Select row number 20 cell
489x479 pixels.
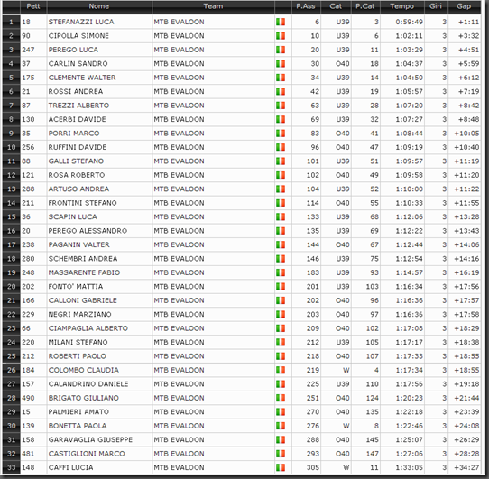pyautogui.click(x=11, y=287)
